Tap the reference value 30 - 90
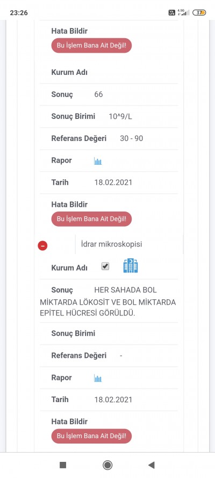 pos(132,138)
